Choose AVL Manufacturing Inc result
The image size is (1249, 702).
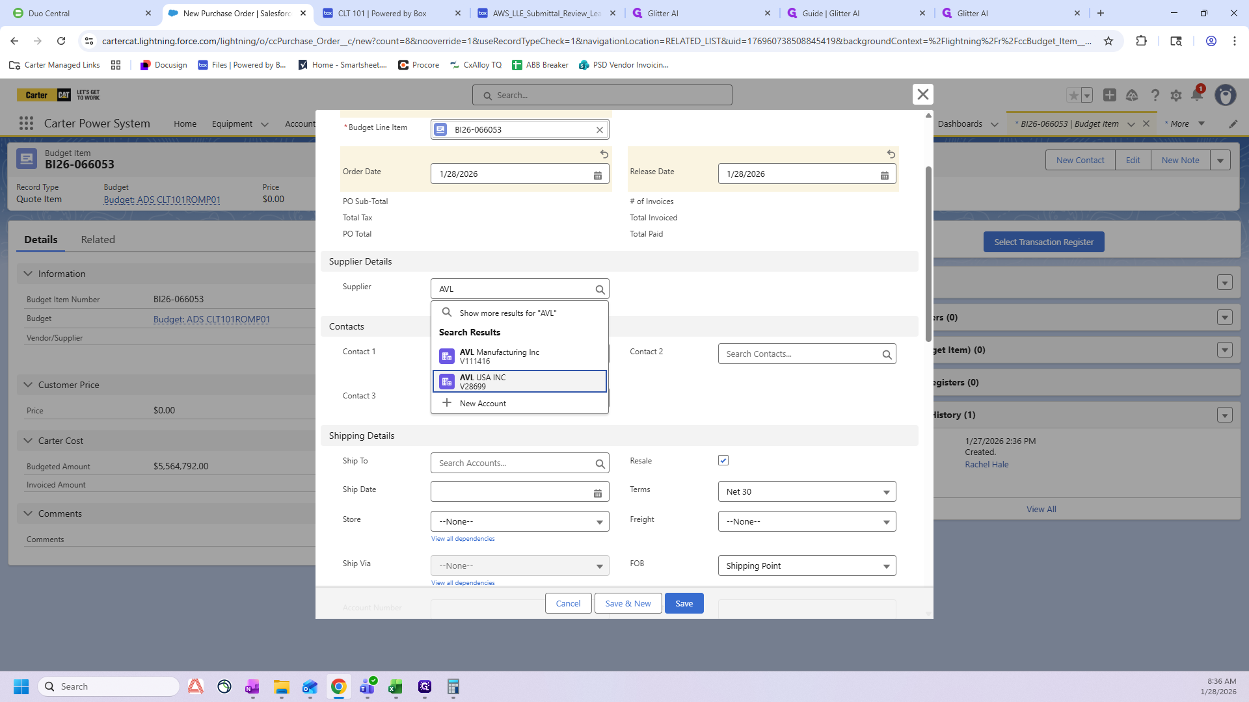[520, 356]
